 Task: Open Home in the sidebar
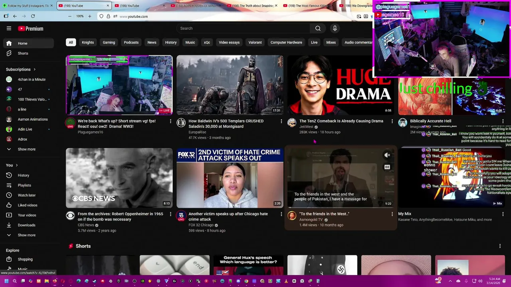28,43
